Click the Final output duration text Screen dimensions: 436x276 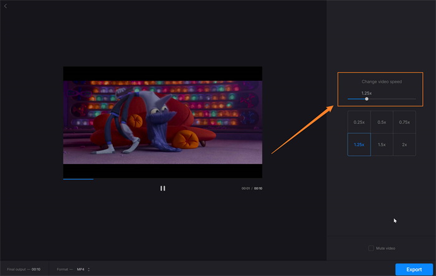(x=24, y=269)
